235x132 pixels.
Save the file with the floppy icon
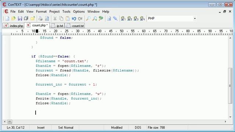tap(20, 18)
